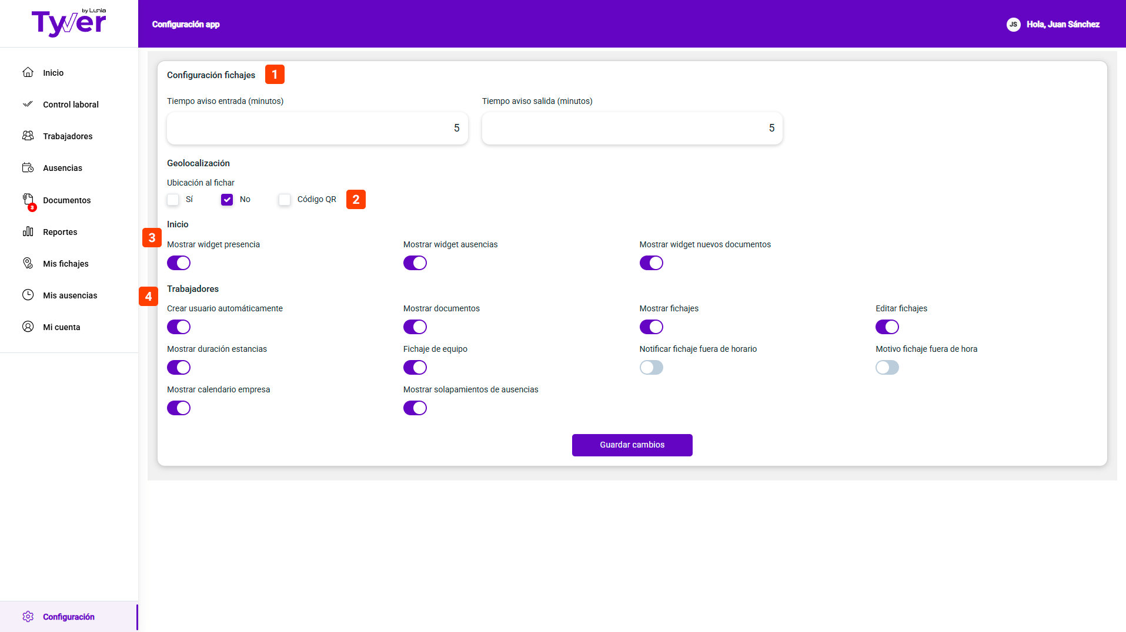Click the Tyver logo
This screenshot has width=1126, height=632.
[69, 23]
